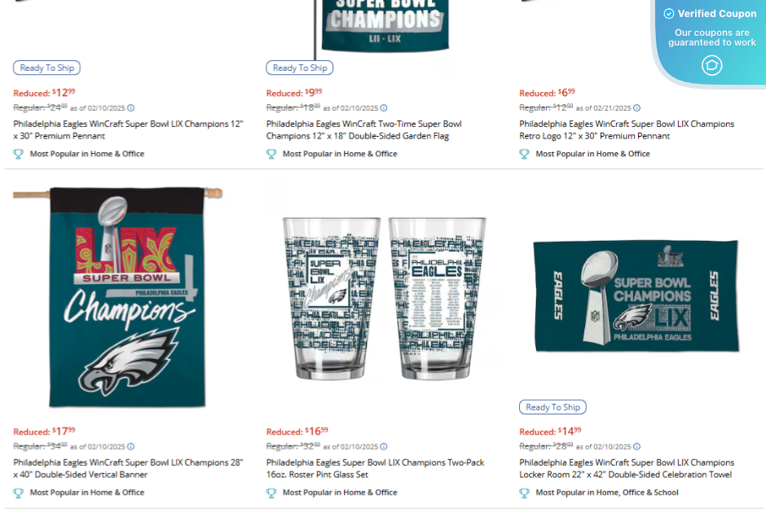Open the pint glass set's regular price info icon
Viewport: 766px width, 513px height.
384,446
